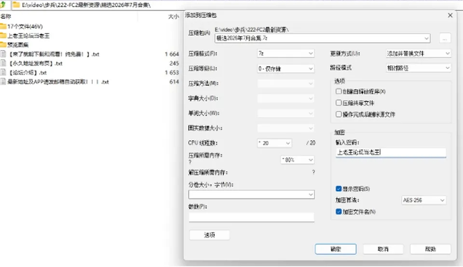The width and height of the screenshot is (463, 267).
Task: Open 压缩方法 dropdown
Action: click(286, 83)
